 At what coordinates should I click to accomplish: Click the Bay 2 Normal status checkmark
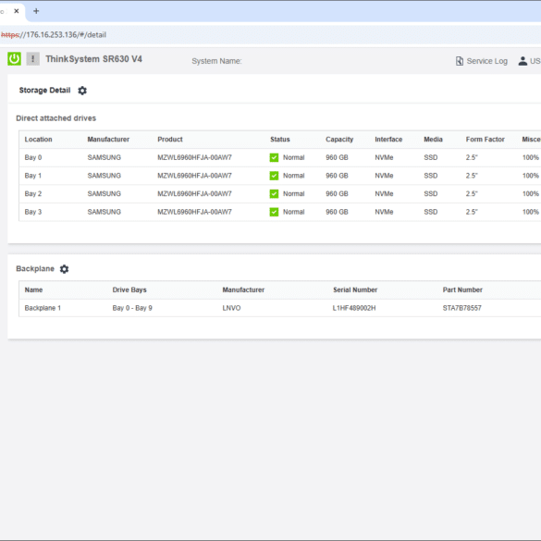(x=274, y=194)
